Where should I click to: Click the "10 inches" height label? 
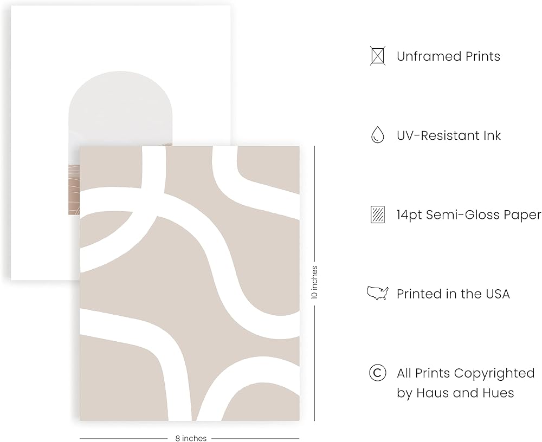tap(314, 282)
